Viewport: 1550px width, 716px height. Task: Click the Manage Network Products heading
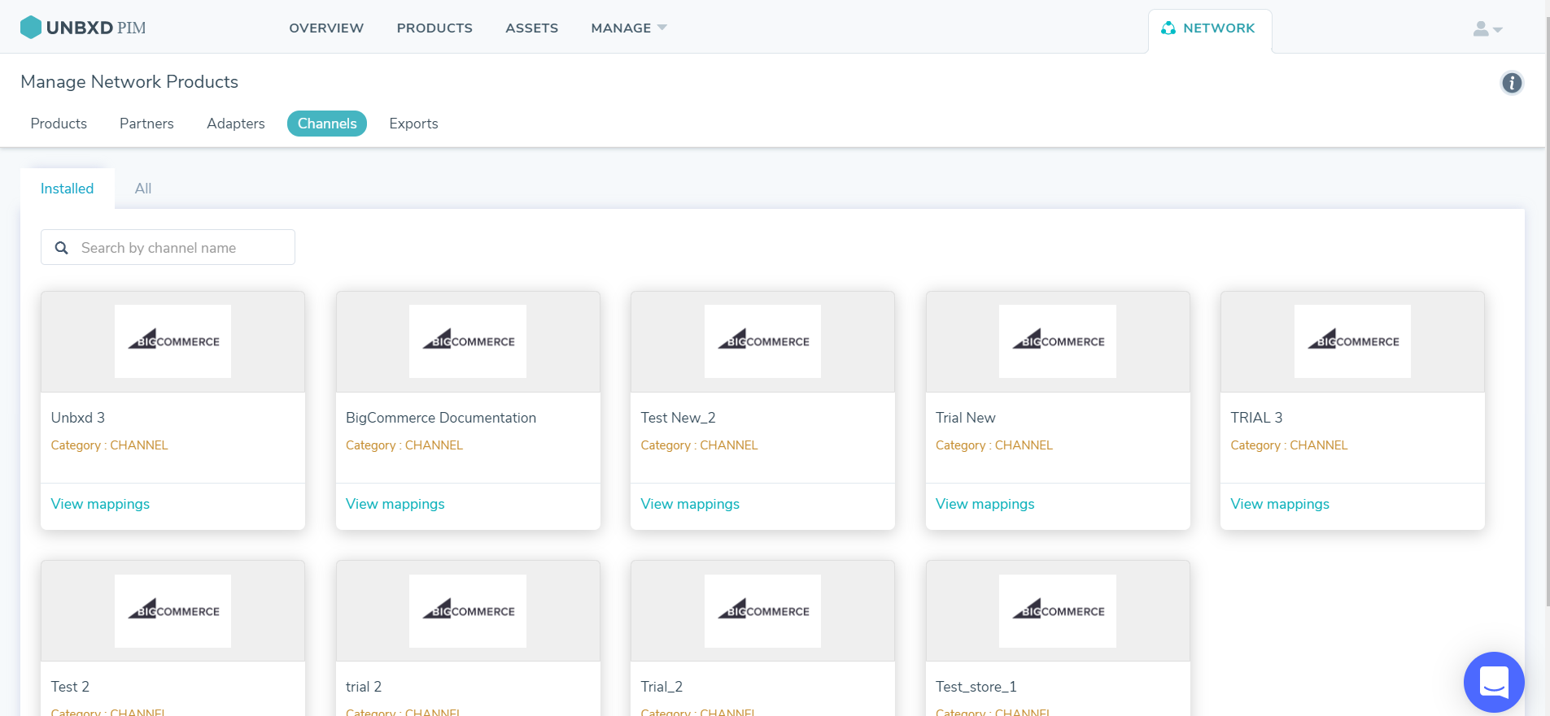pos(129,82)
